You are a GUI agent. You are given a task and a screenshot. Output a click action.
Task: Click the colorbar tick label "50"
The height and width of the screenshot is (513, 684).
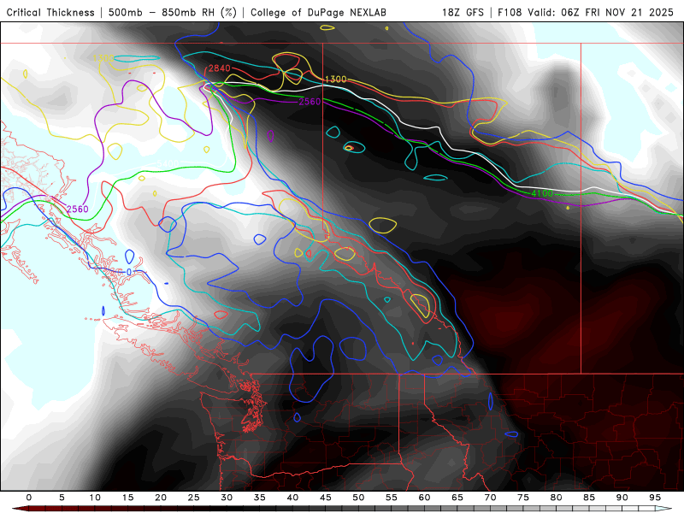point(358,498)
